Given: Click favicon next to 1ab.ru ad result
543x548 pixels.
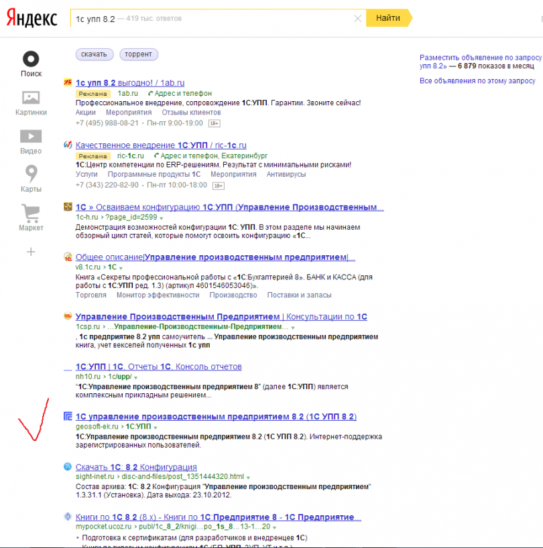Looking at the screenshot, I should [x=68, y=82].
